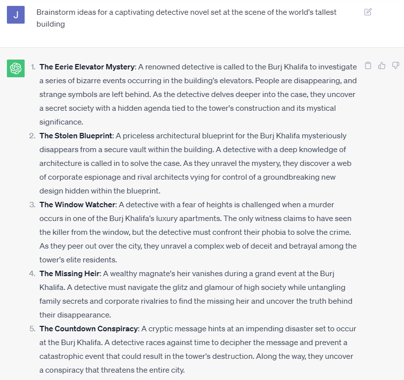Select the heading The Countdown Conspiracy
This screenshot has height=380, width=404.
coord(89,329)
